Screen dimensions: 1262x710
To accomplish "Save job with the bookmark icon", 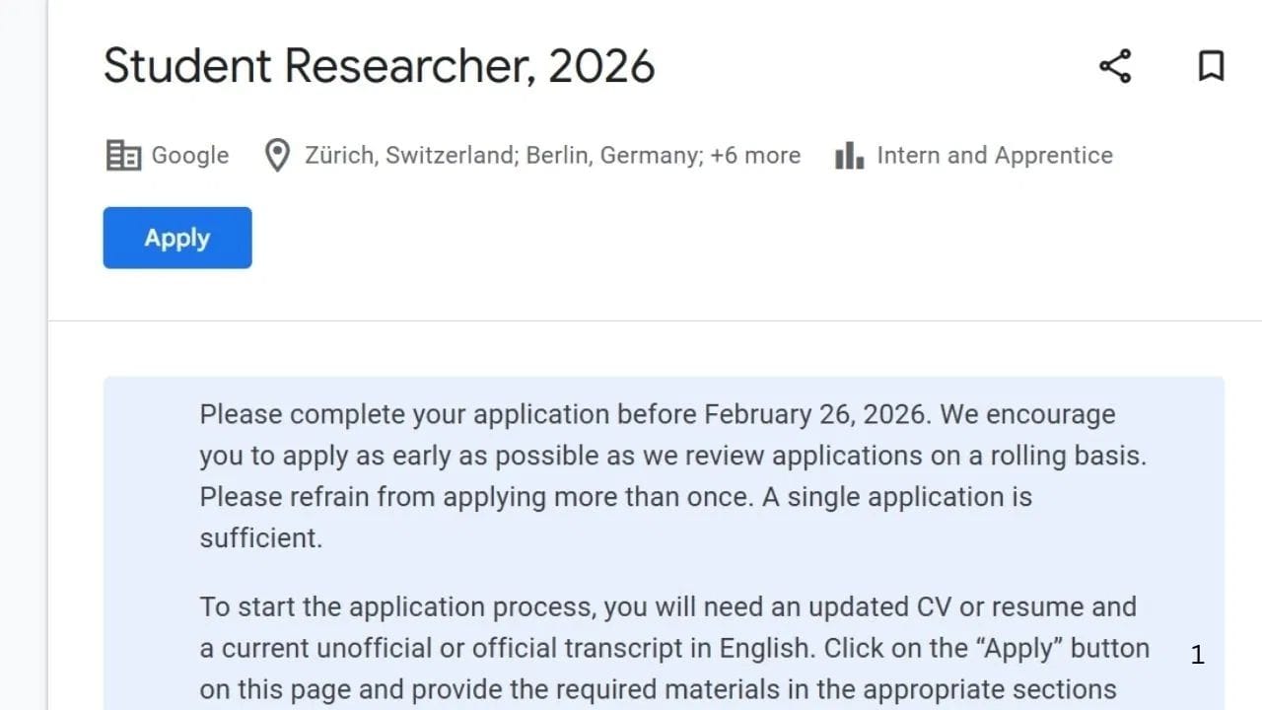I will 1211,67.
